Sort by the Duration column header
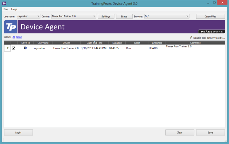The height and width of the screenshot is (144, 229). pos(117,43)
